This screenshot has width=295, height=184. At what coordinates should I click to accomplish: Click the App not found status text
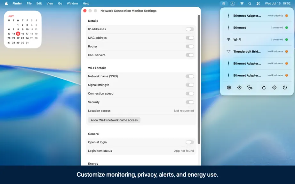click(184, 151)
